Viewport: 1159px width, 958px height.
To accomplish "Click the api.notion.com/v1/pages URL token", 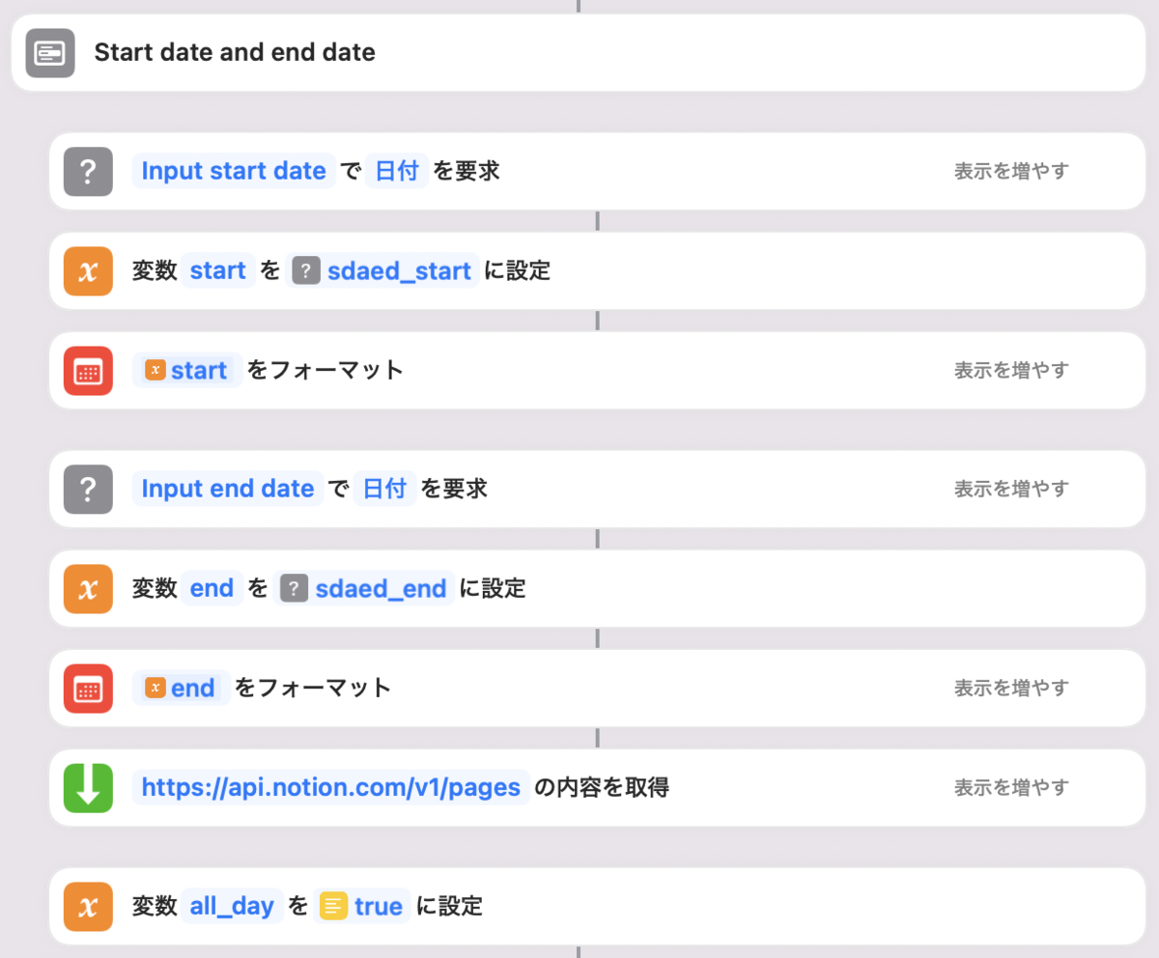I will tap(331, 787).
